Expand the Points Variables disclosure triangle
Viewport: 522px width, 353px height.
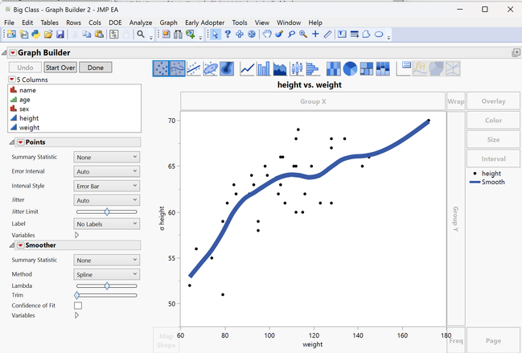pos(76,235)
